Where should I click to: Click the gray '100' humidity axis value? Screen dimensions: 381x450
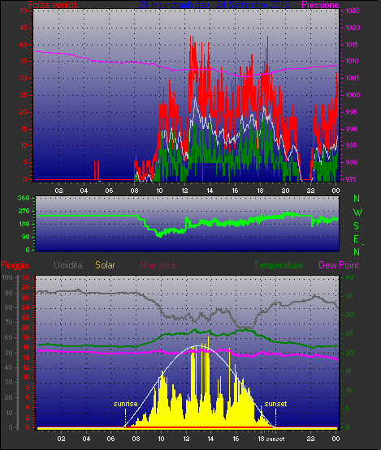click(x=6, y=277)
